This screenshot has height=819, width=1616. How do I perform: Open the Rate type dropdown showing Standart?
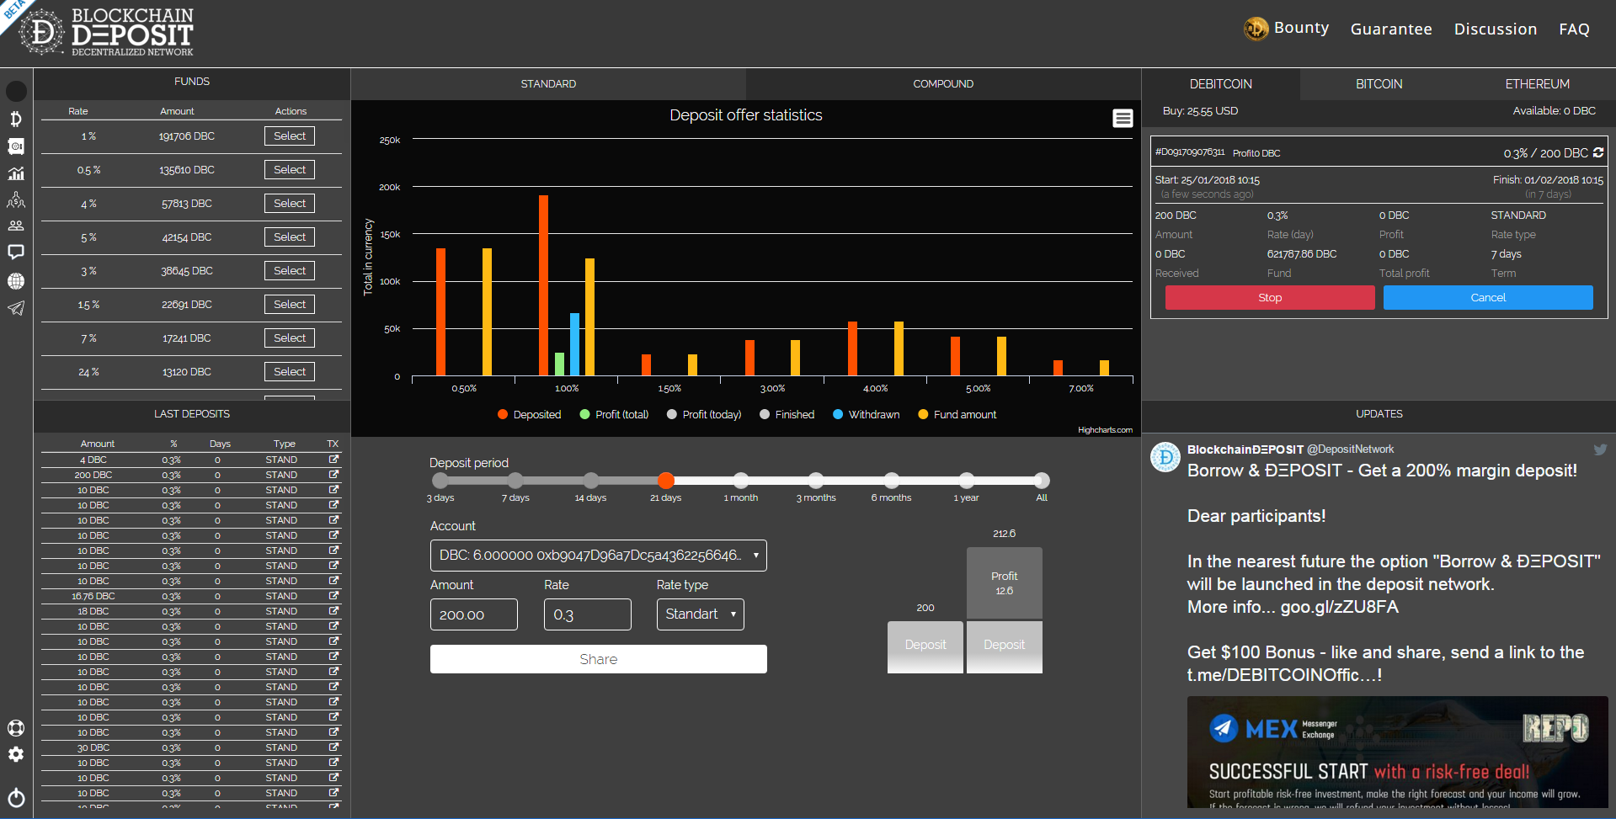pyautogui.click(x=700, y=614)
